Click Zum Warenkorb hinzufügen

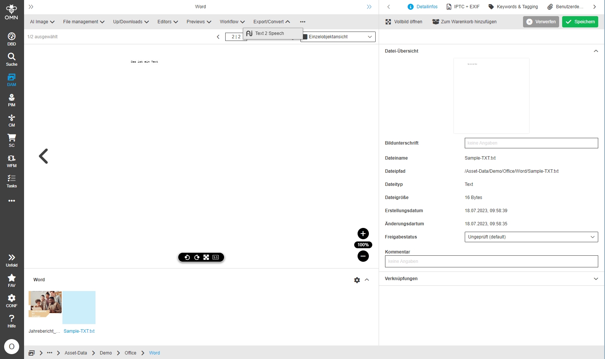point(464,22)
